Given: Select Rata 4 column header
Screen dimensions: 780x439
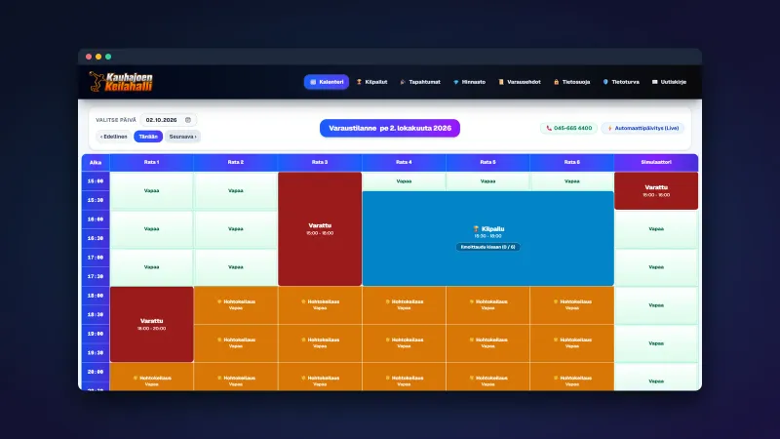Looking at the screenshot, I should tap(404, 162).
